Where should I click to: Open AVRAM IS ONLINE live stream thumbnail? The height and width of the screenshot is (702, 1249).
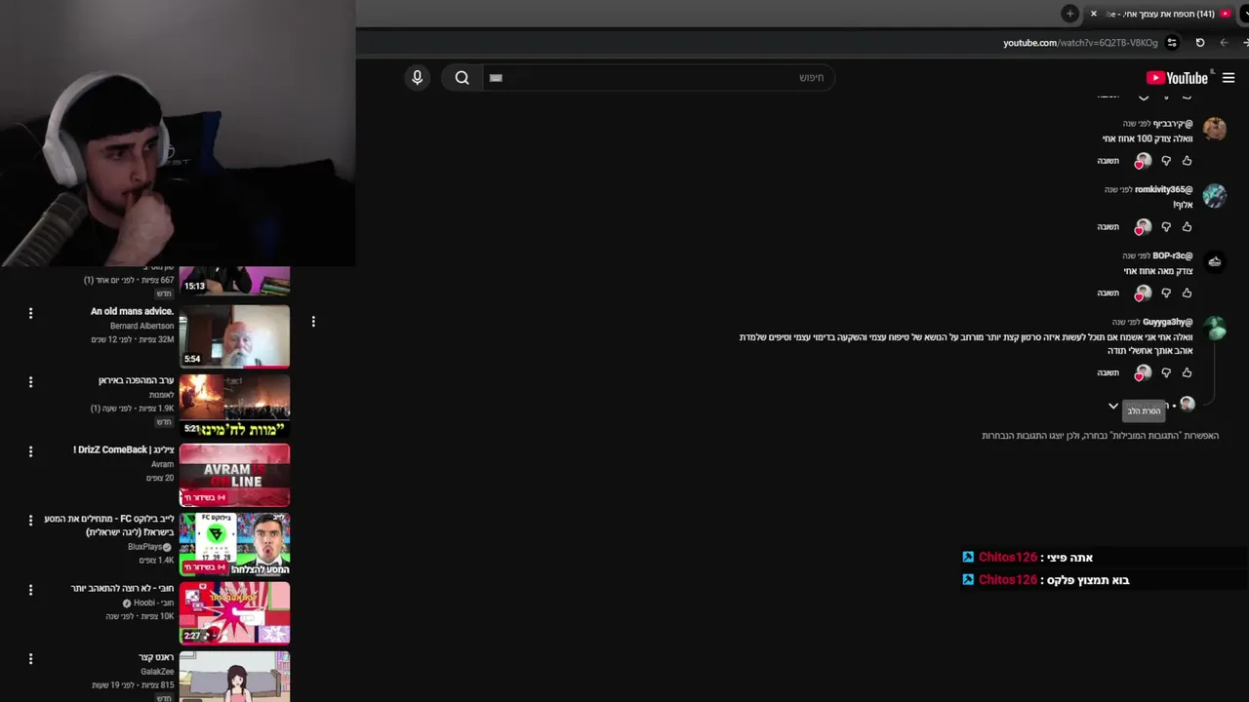tap(234, 475)
